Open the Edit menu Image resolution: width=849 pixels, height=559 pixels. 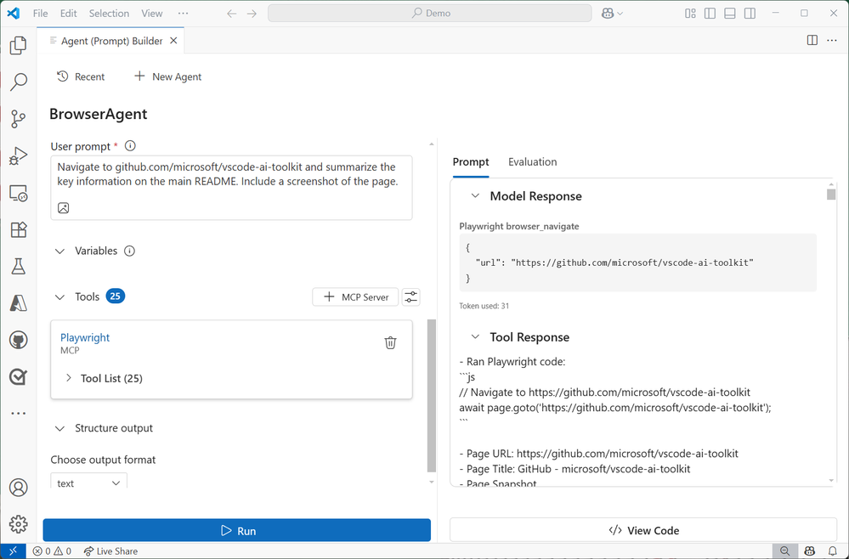coord(68,14)
